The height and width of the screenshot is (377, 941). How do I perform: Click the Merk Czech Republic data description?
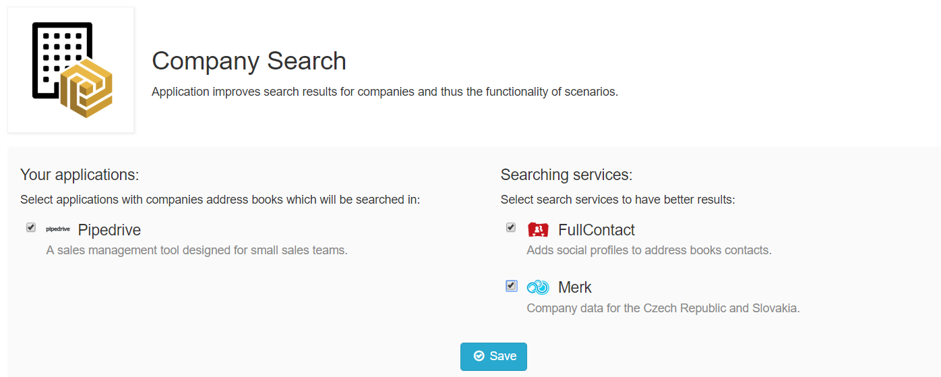click(x=663, y=308)
